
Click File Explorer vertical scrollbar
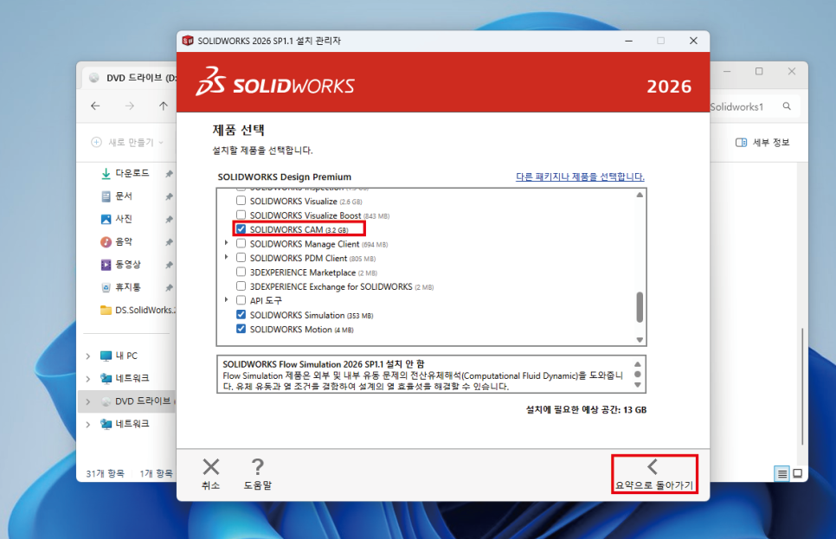coord(802,387)
